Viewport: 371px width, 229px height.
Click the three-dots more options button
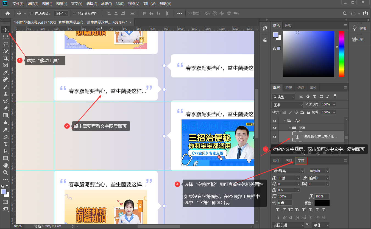point(180,13)
